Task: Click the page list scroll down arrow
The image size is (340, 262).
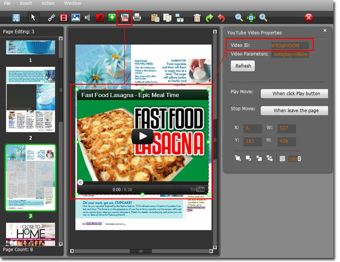Action: [x=61, y=244]
